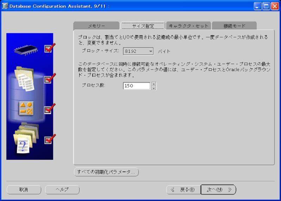Proceed with the 次へ(N) button
The width and height of the screenshot is (281, 201).
pos(218,189)
